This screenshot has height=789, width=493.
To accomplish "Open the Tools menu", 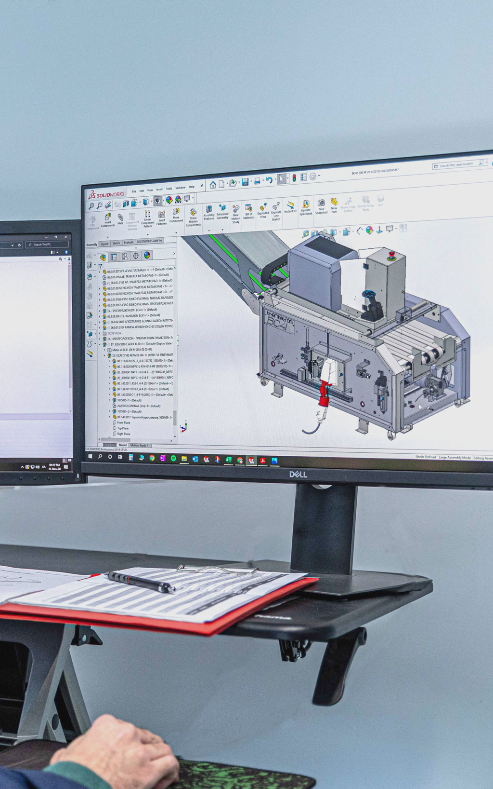I will pyautogui.click(x=169, y=189).
